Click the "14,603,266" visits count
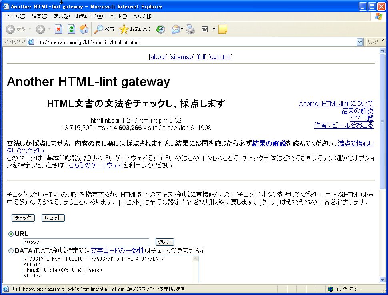The image size is (388, 295). click(126, 128)
